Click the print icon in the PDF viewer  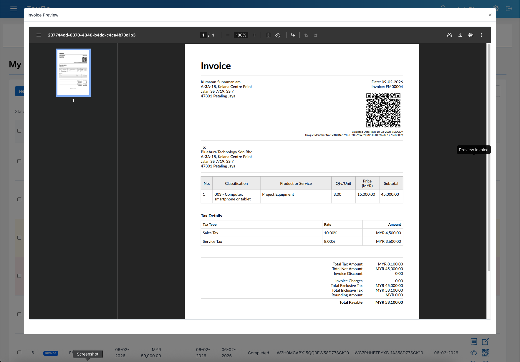471,35
